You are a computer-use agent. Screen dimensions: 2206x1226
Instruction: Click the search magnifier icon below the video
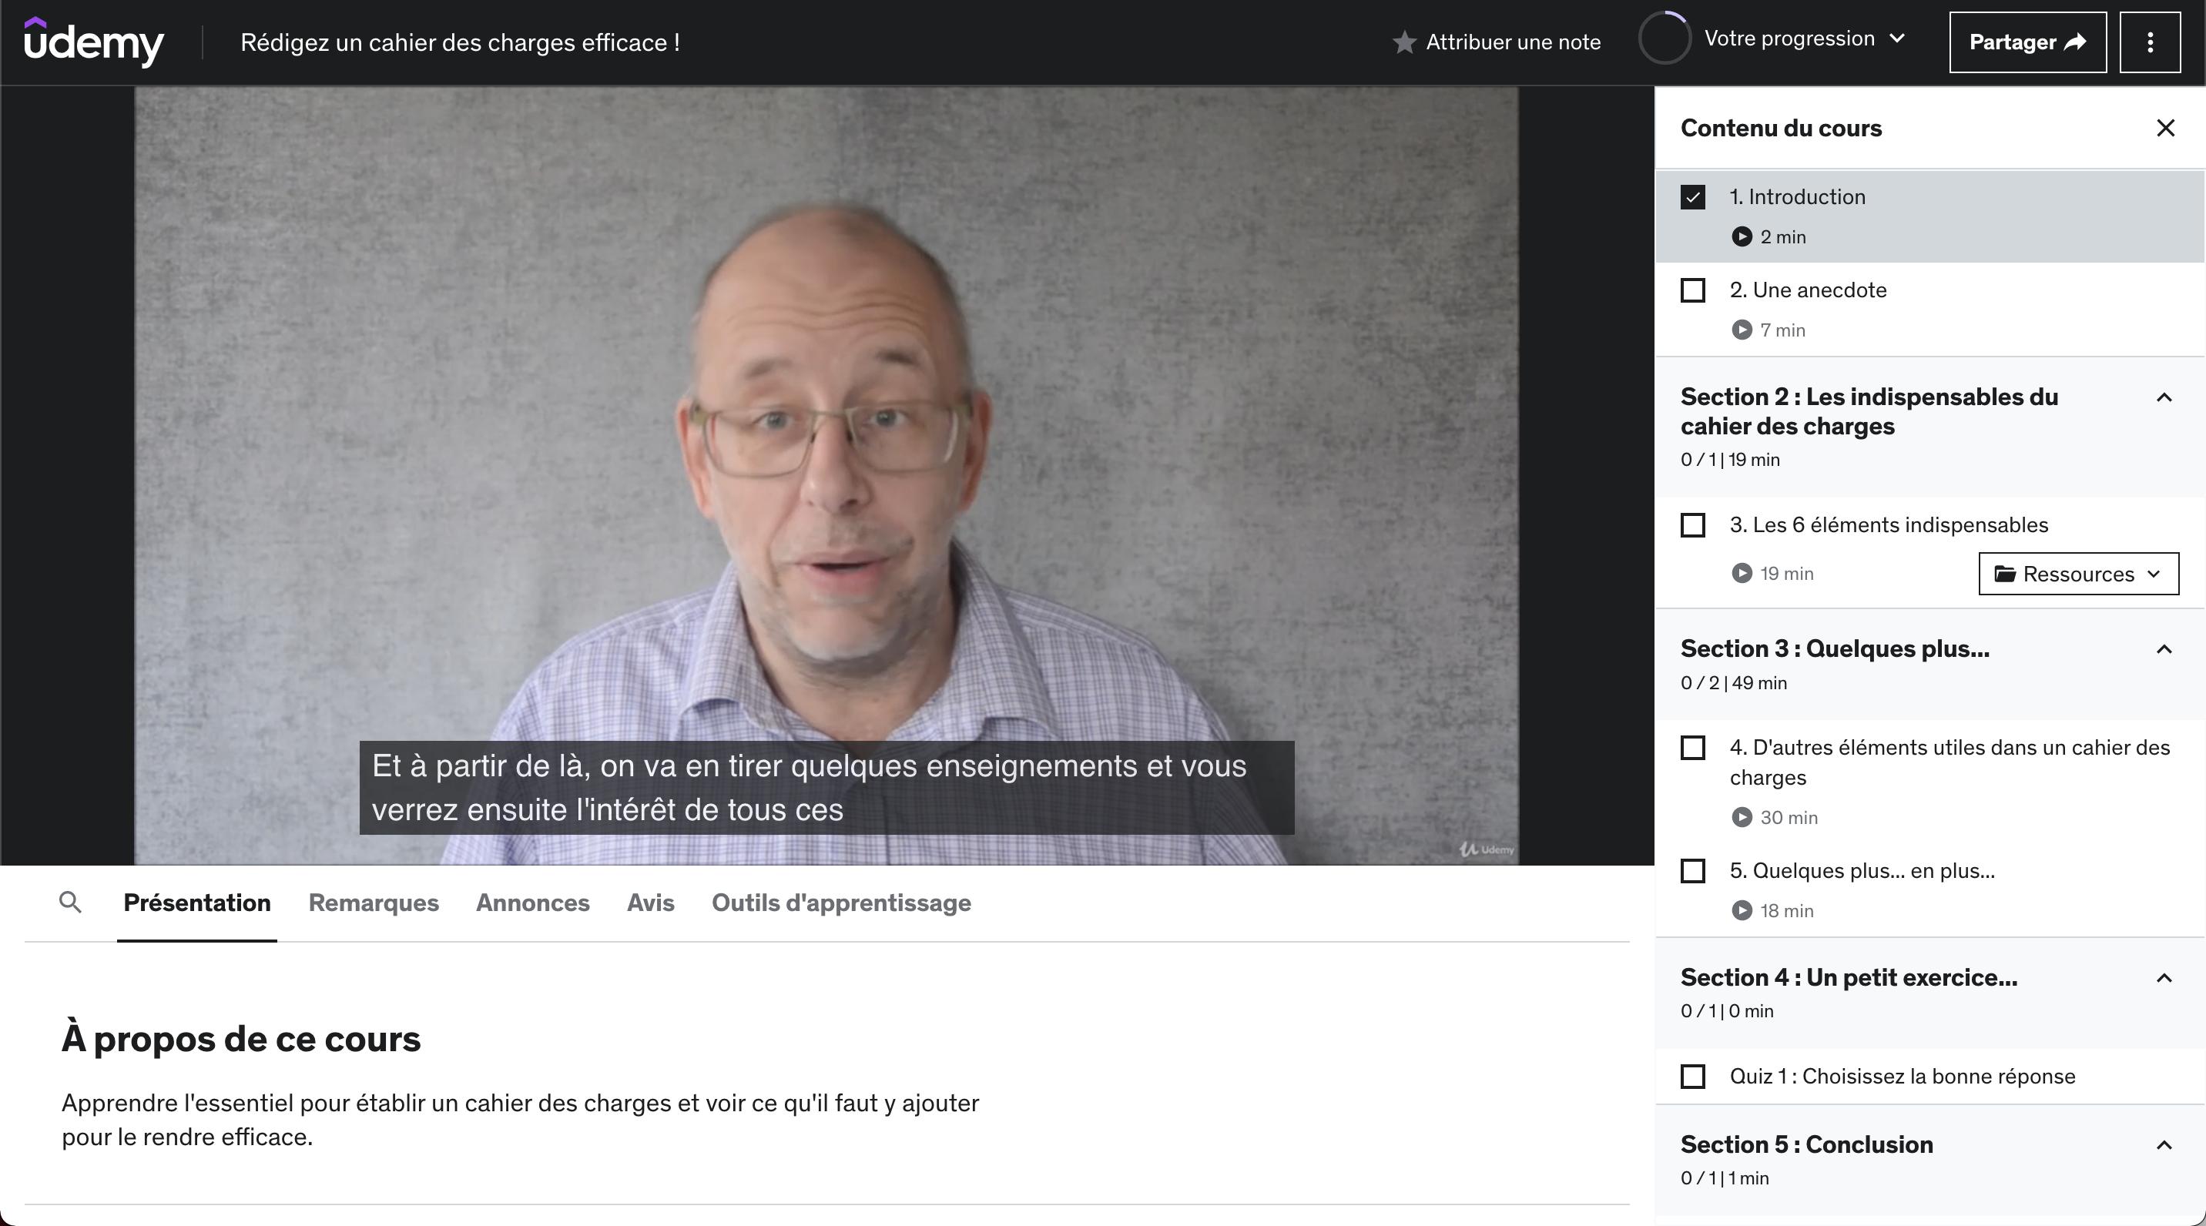[70, 902]
